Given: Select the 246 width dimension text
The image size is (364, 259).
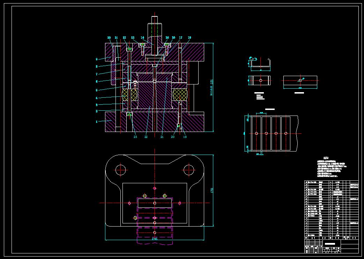Looking at the screenshot, I should [155, 238].
